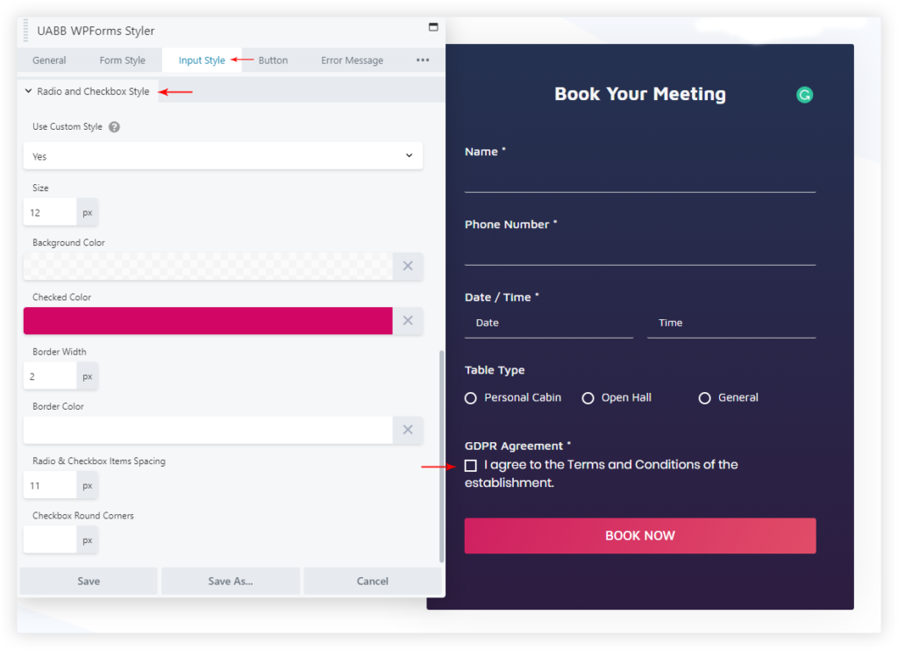Clear the Background Color with its X icon
Viewport: 898px width, 650px height.
pyautogui.click(x=407, y=266)
